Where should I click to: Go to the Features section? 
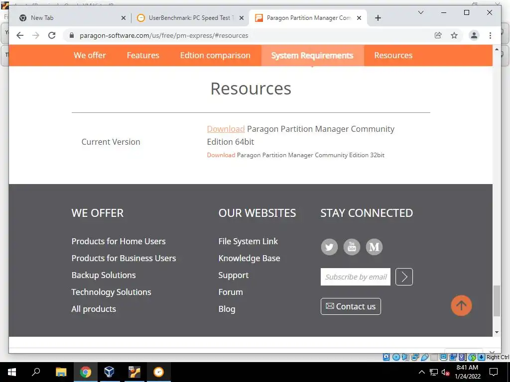(143, 56)
